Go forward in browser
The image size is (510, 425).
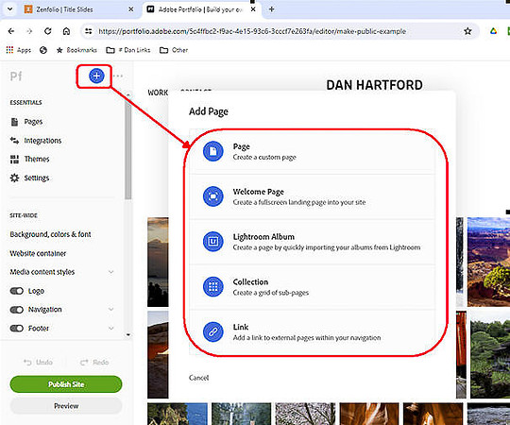(x=29, y=31)
